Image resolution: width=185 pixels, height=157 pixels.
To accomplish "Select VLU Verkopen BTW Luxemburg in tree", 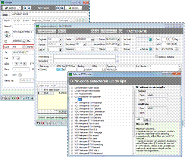I will (89, 145).
